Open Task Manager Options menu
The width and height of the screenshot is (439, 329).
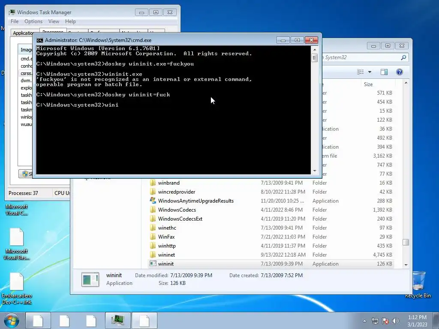pos(33,21)
